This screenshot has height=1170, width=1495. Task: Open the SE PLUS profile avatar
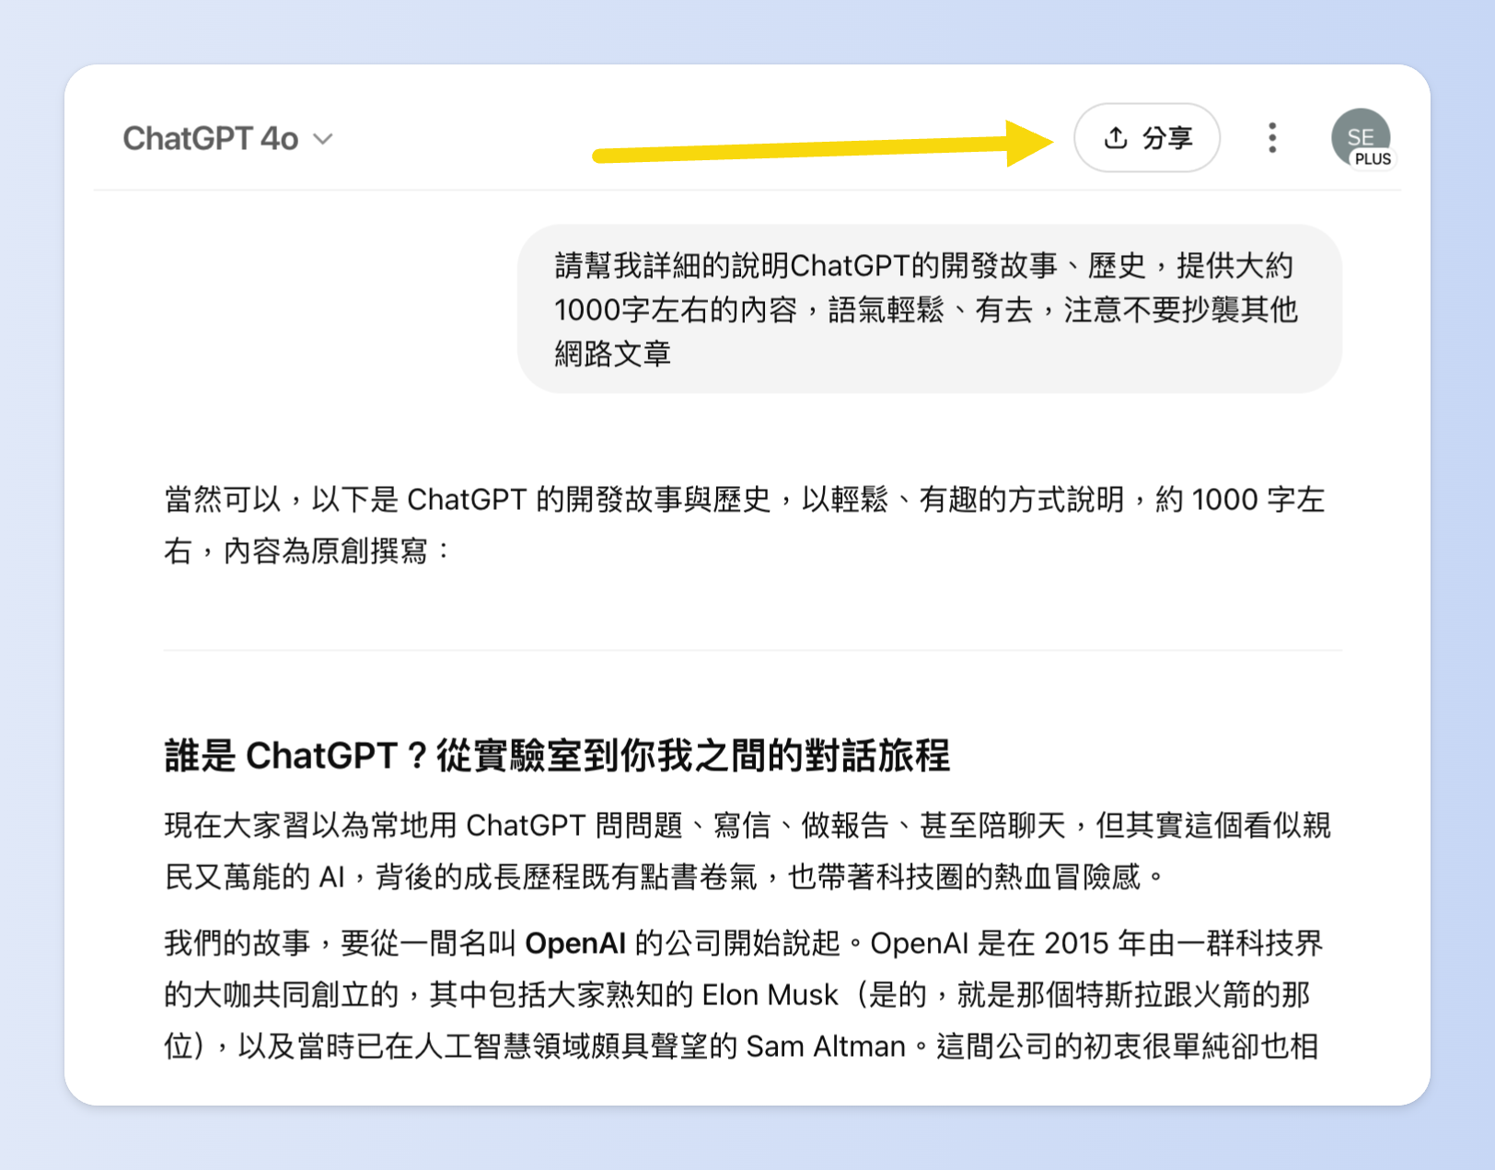(x=1362, y=139)
